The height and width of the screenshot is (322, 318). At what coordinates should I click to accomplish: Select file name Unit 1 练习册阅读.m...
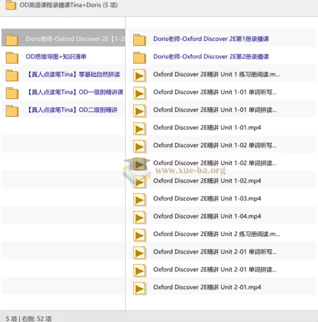[x=216, y=75]
